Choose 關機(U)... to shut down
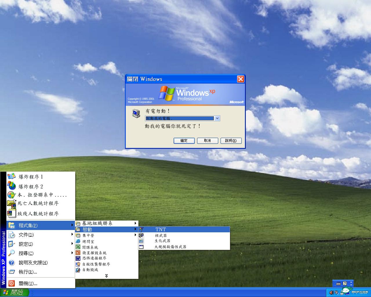The width and height of the screenshot is (371, 297). tap(41, 283)
